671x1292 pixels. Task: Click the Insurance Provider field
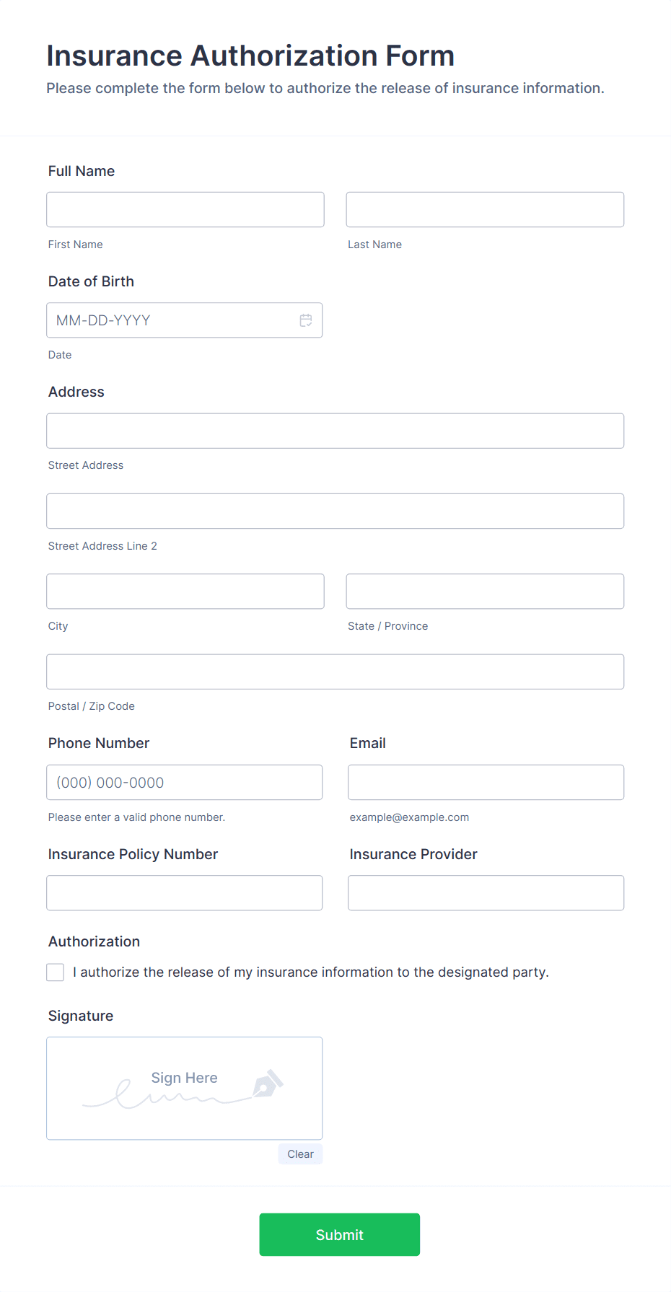pos(486,892)
